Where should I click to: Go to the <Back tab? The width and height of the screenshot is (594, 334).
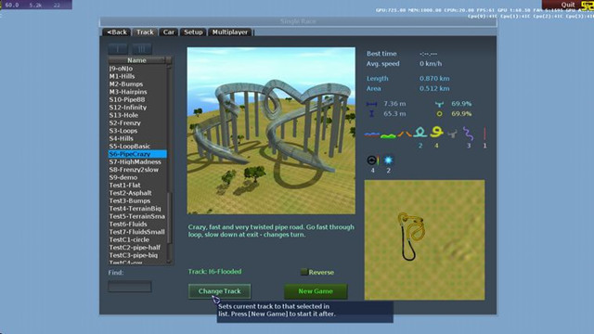click(x=117, y=32)
